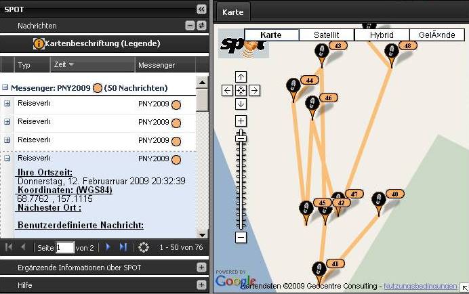Switch map to Satellit view

point(327,35)
